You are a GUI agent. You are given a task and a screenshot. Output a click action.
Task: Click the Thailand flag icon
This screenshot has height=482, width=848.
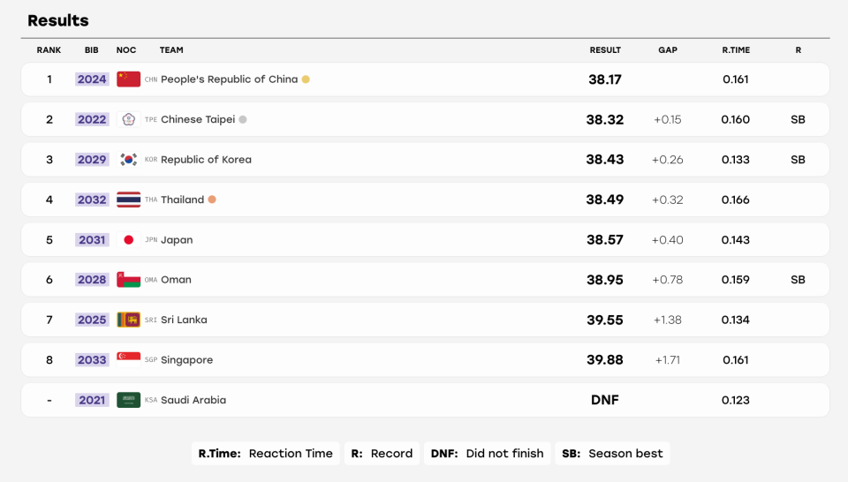(128, 200)
